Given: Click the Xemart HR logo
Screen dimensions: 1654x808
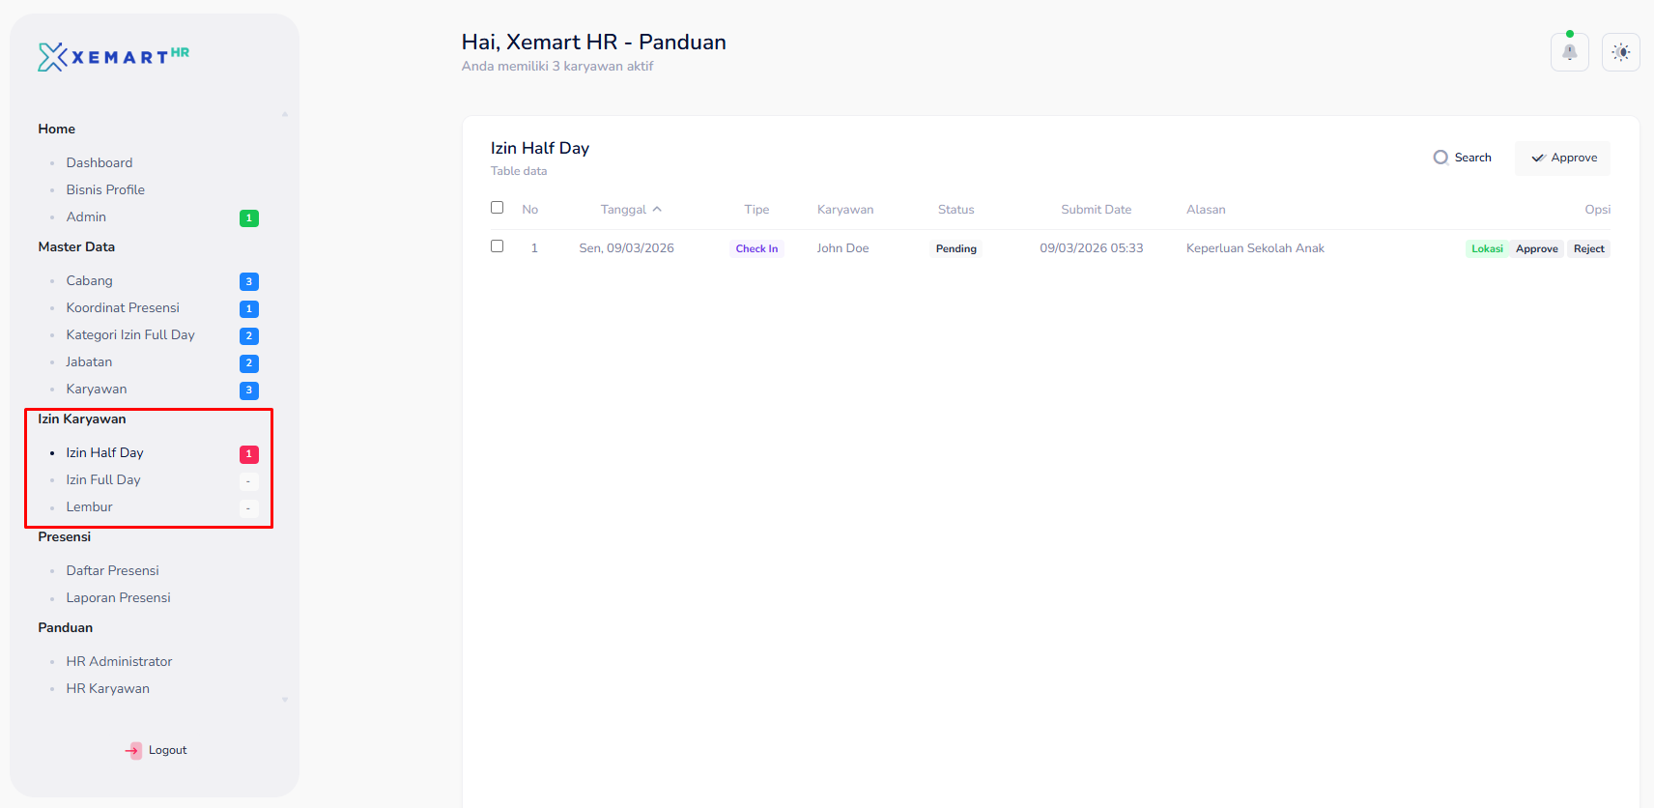Looking at the screenshot, I should coord(113,57).
